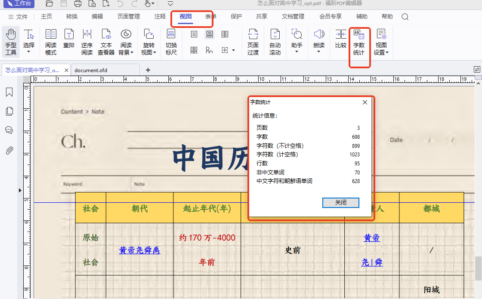Click the vertical scrollbar thumb on right
Viewport: 482px width, 299px height.
(478, 268)
